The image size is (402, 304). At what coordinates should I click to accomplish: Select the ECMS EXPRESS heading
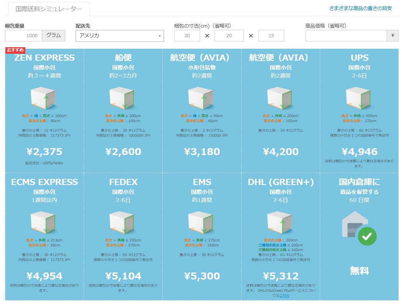pos(45,182)
